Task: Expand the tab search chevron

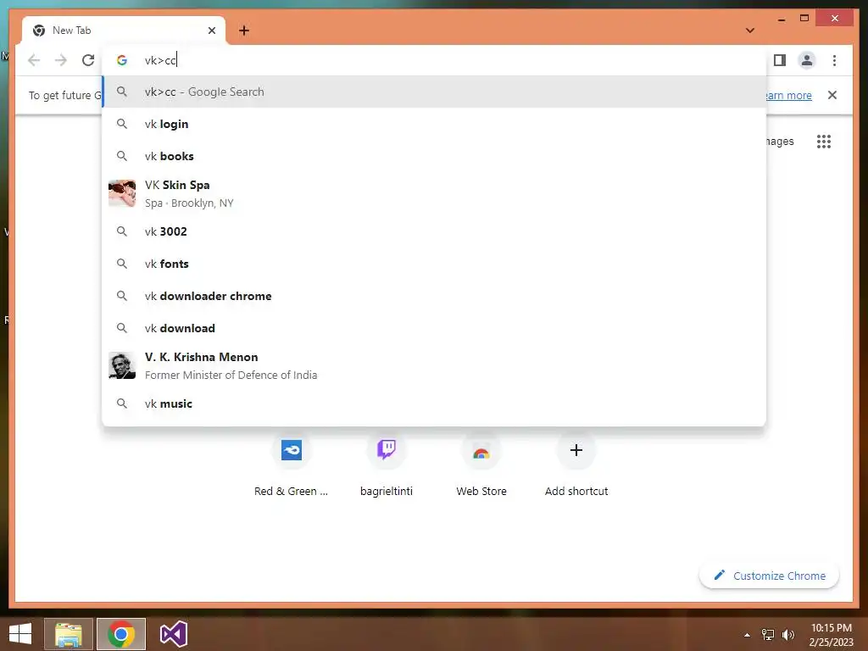Action: click(x=750, y=31)
